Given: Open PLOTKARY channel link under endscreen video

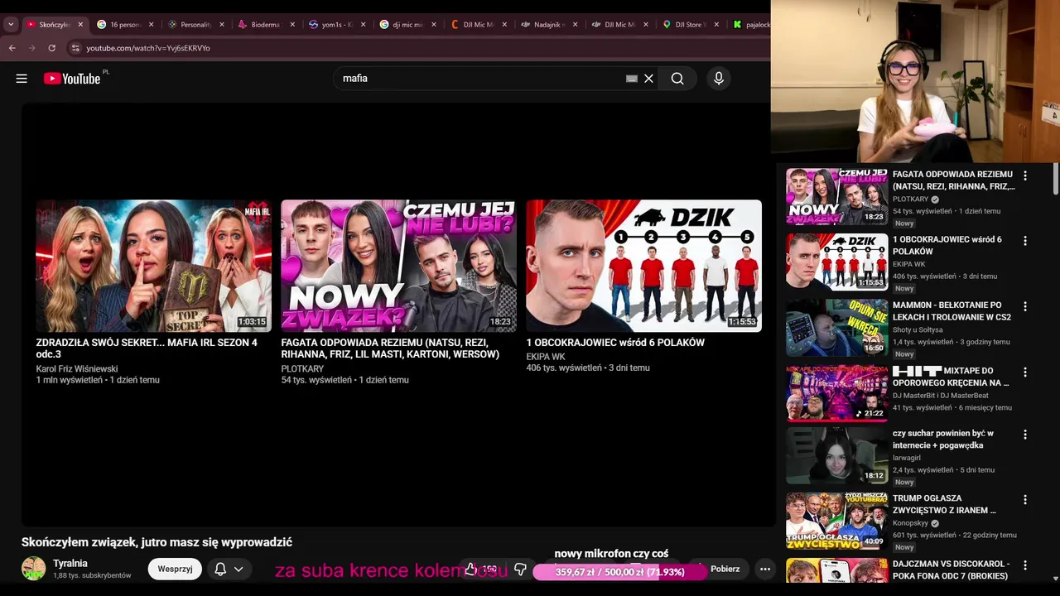Looking at the screenshot, I should pyautogui.click(x=302, y=369).
